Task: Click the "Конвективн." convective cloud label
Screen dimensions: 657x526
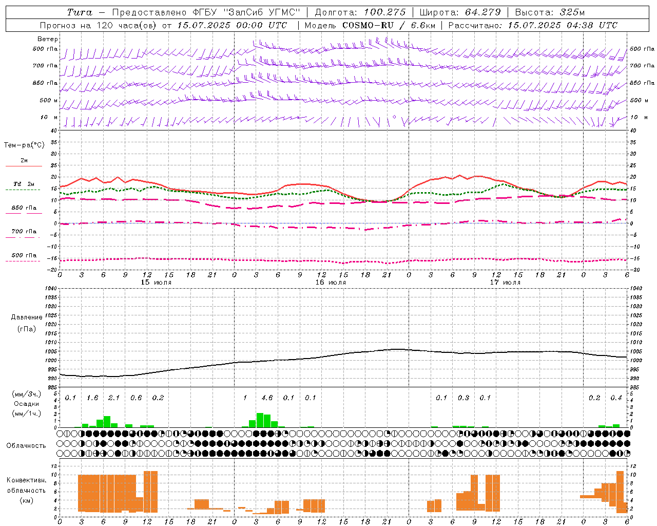Action: pyautogui.click(x=26, y=480)
